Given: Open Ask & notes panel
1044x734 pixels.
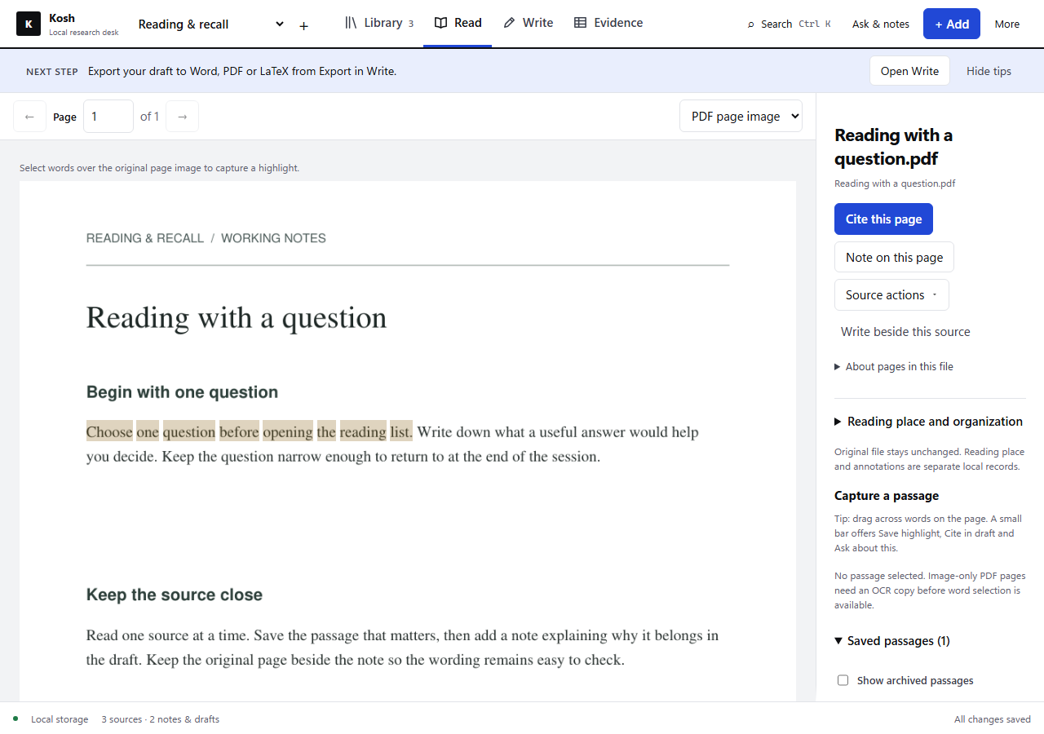Looking at the screenshot, I should pyautogui.click(x=881, y=24).
